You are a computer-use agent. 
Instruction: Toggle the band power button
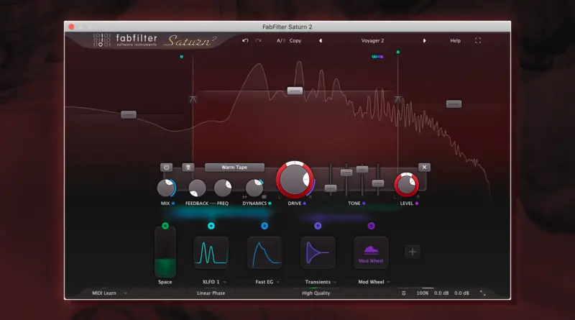pyautogui.click(x=166, y=168)
